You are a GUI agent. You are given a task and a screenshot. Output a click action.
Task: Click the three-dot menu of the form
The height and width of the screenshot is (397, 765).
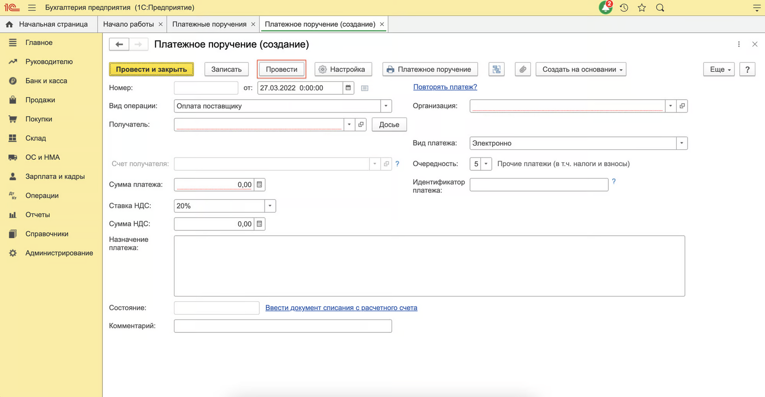(739, 44)
